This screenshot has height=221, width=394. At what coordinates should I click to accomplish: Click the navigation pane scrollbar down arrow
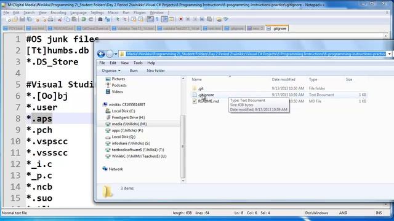tap(183, 180)
